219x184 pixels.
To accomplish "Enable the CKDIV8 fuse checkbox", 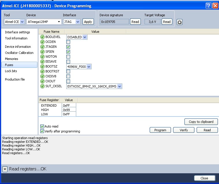I will tap(68, 76).
